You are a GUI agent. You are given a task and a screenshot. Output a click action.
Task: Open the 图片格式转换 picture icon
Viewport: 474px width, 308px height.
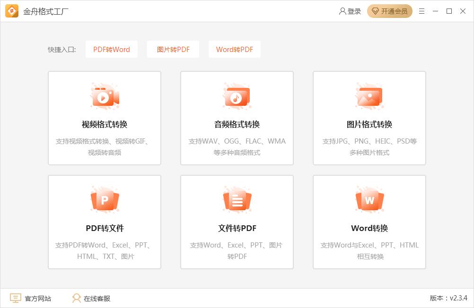[369, 95]
